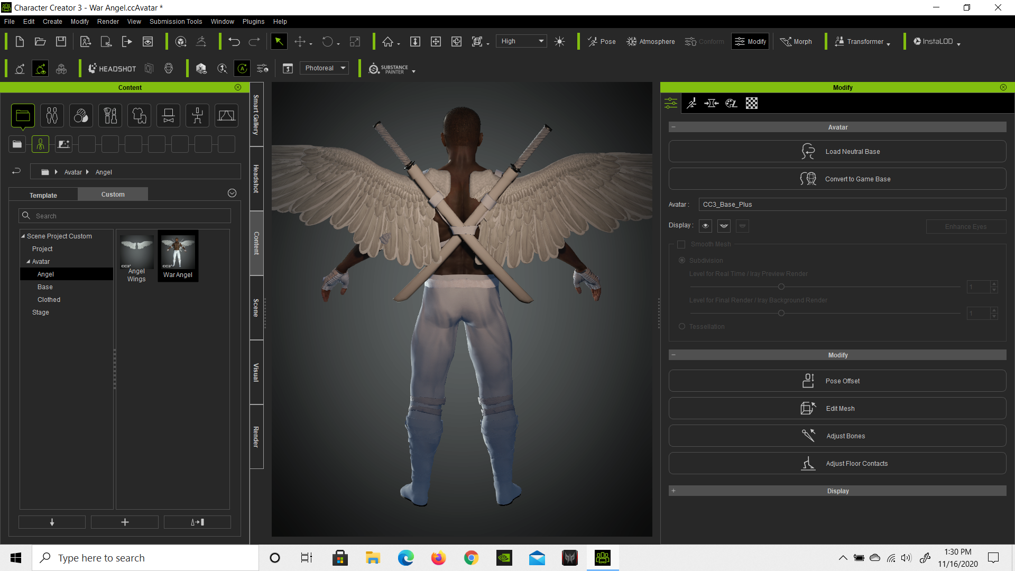Switch to the Template tab
Screen dimensions: 1015x571
(x=43, y=195)
